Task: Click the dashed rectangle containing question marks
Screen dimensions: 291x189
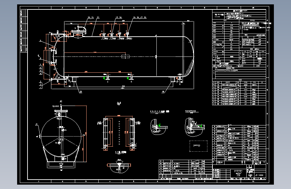Action: click(198, 146)
